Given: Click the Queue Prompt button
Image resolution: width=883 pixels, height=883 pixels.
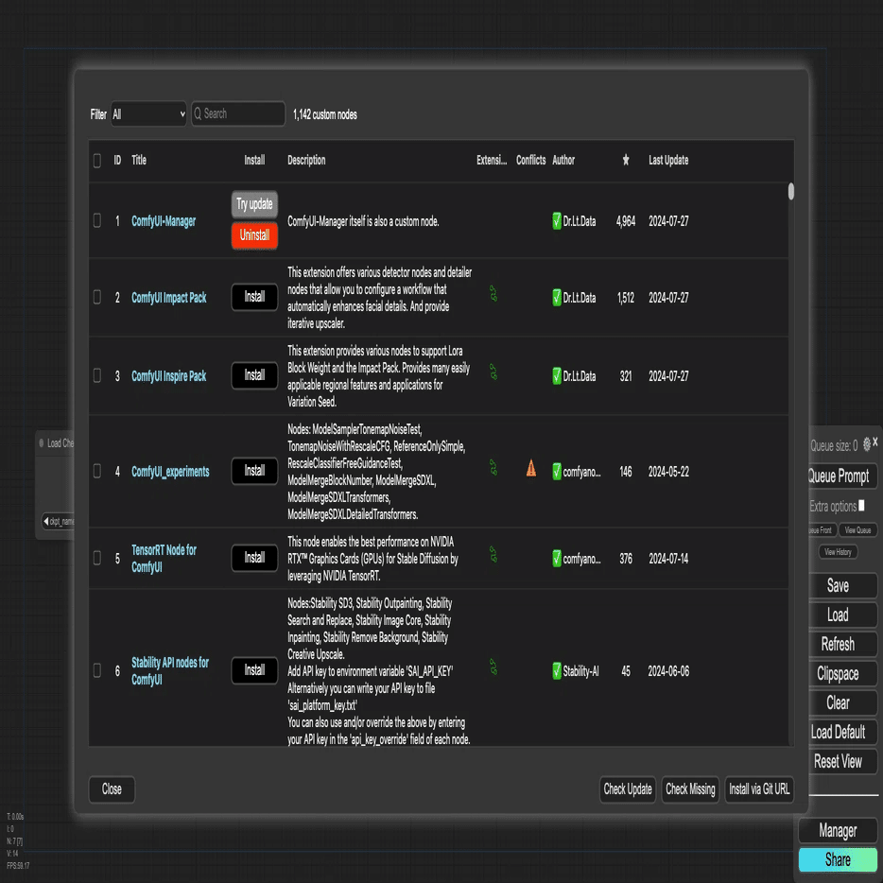Looking at the screenshot, I should pos(842,476).
